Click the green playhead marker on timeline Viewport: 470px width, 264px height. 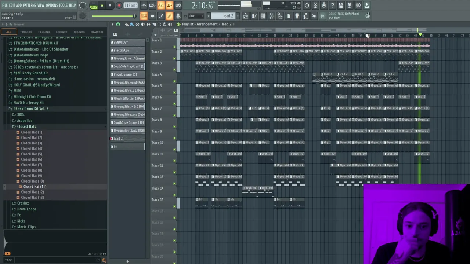pyautogui.click(x=420, y=35)
